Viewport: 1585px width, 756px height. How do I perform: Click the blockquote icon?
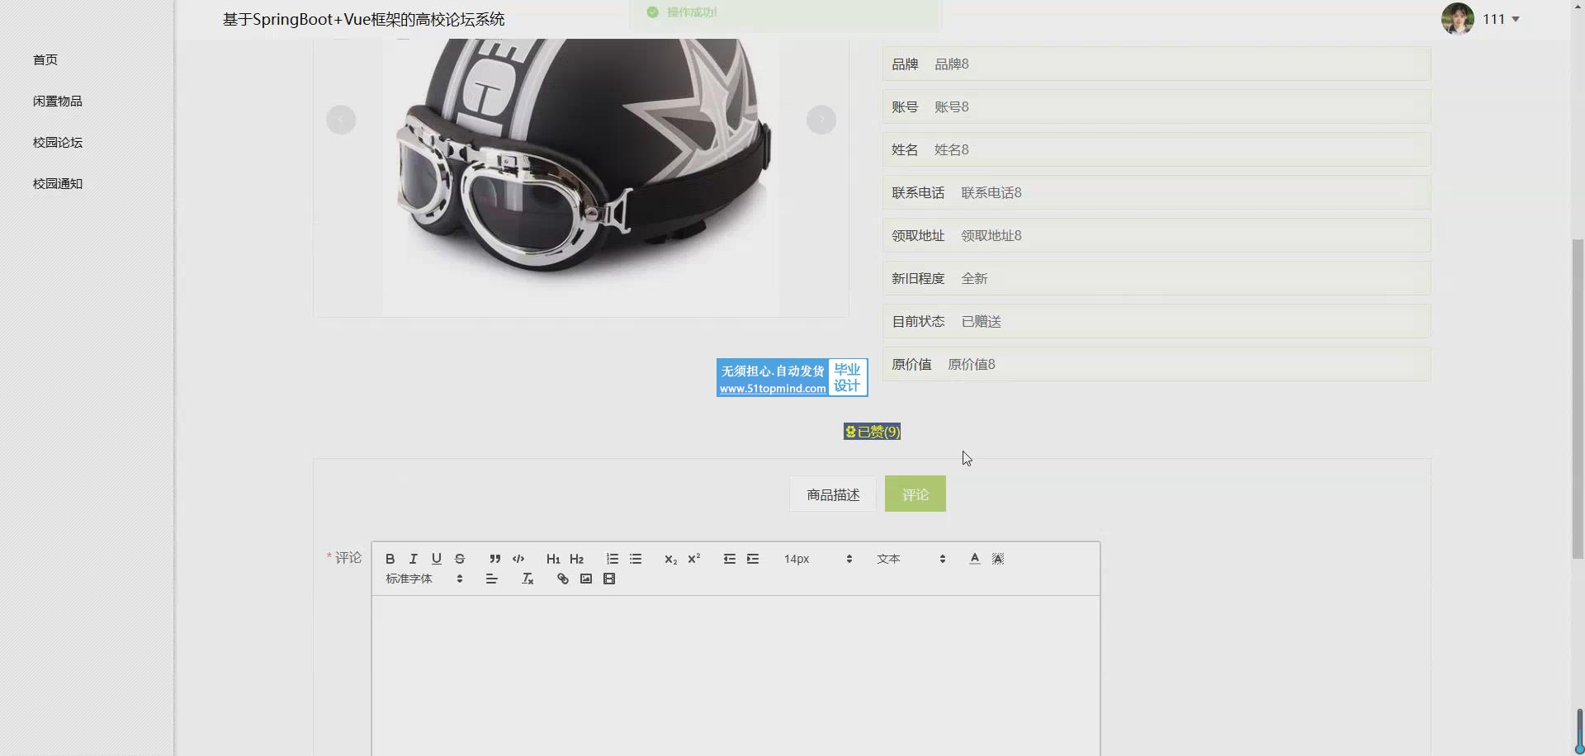pos(494,559)
